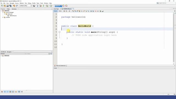Click the Shift Line Left icon

click(x=91, y=11)
